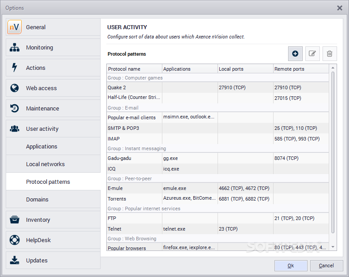Click the 585 (TCP), 993 (TCP) cell
Image resolution: width=349 pixels, height=277 pixels.
pos(301,139)
